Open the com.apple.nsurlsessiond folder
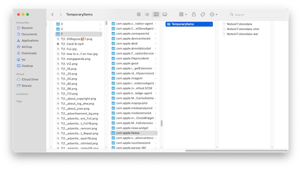The width and height of the screenshot is (301, 169). (134, 143)
